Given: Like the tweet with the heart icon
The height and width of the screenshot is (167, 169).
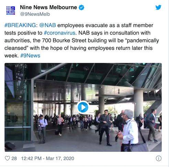Looking at the screenshot, I should [x=7, y=158].
